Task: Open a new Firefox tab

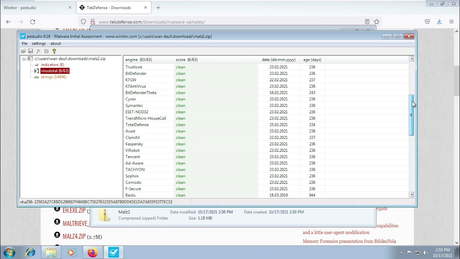Action: pos(158,8)
